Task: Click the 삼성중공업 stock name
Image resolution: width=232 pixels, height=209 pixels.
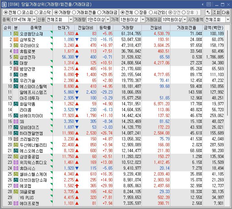Action: coord(30,157)
